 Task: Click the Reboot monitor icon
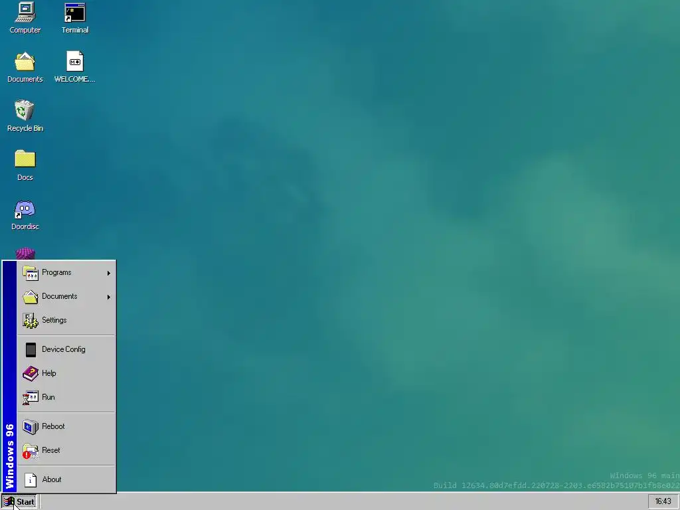pyautogui.click(x=31, y=427)
